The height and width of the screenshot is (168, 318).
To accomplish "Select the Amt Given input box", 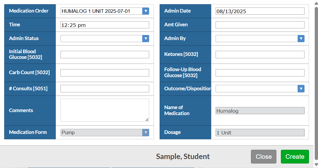I will 260,25.
